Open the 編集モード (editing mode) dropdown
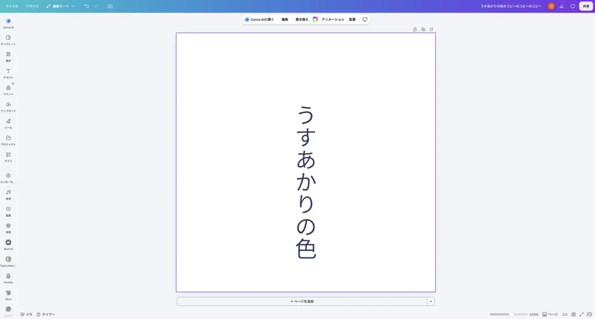The width and height of the screenshot is (595, 319). coord(60,6)
